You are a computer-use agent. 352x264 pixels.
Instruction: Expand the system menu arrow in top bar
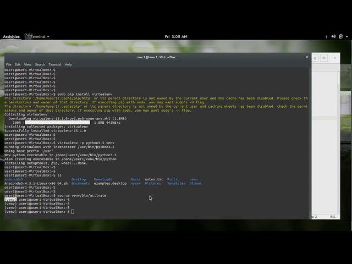coord(347,37)
